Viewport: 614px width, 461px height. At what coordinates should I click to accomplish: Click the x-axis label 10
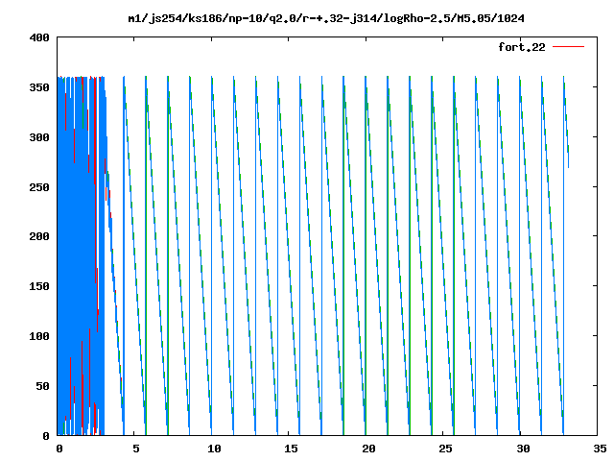click(214, 449)
